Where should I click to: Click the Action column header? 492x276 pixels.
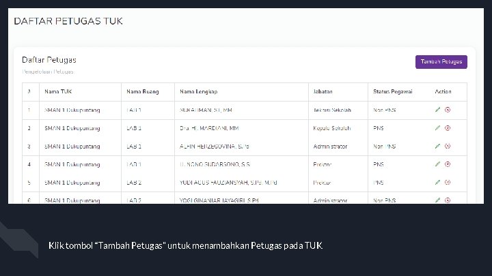pyautogui.click(x=443, y=92)
